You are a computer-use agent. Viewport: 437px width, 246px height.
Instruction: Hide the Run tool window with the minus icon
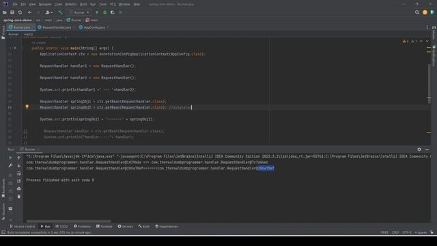click(x=427, y=150)
